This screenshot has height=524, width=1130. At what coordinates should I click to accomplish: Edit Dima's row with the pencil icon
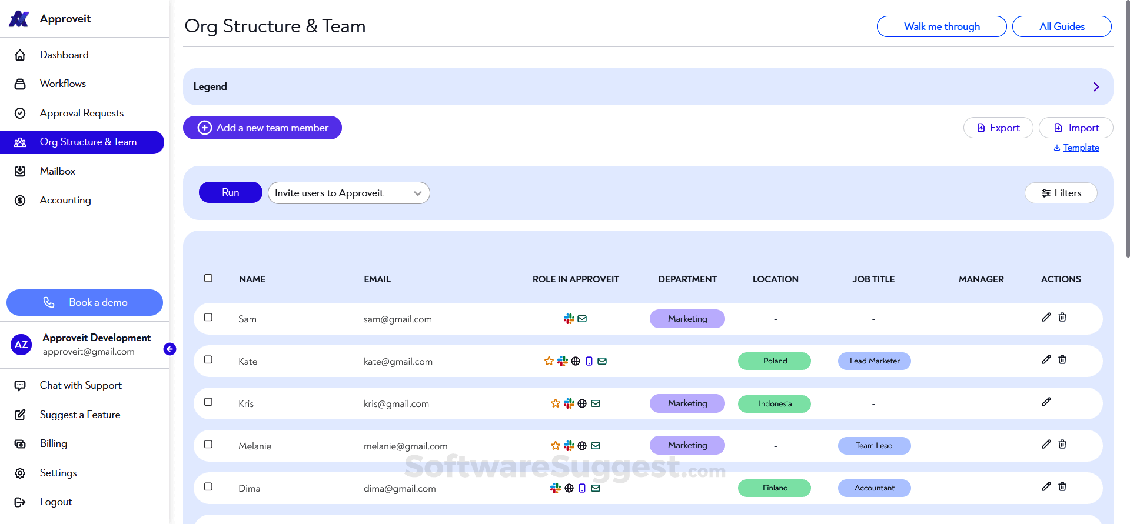pos(1046,486)
